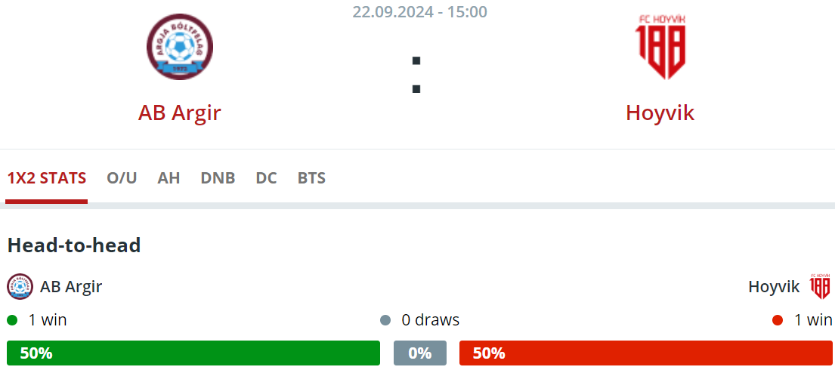Switch to the O/U tab
Screen dimensions: 835x370
122,178
